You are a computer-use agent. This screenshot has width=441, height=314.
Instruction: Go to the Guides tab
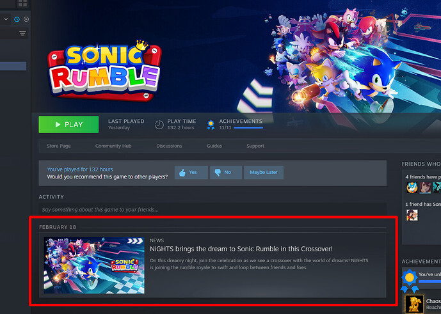214,146
